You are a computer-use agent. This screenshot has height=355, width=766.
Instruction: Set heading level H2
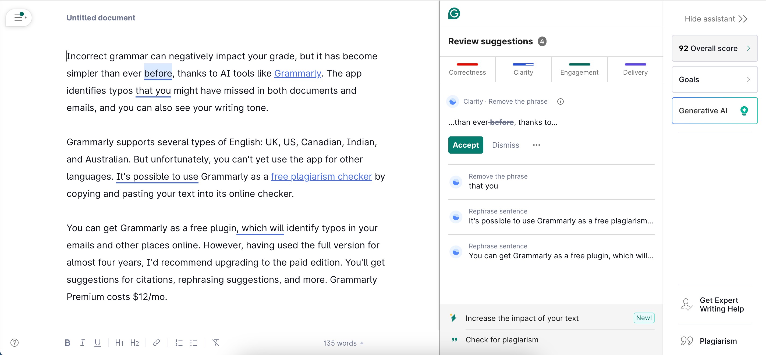point(135,343)
